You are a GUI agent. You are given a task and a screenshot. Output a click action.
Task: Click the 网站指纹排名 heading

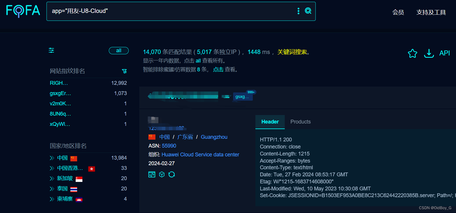(67, 71)
